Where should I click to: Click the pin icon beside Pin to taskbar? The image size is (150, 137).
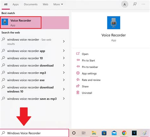pos(78,67)
